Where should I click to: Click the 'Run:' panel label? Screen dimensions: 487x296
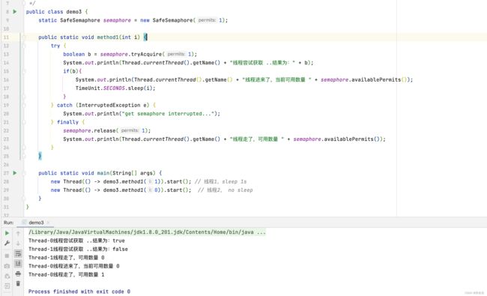tap(9, 223)
